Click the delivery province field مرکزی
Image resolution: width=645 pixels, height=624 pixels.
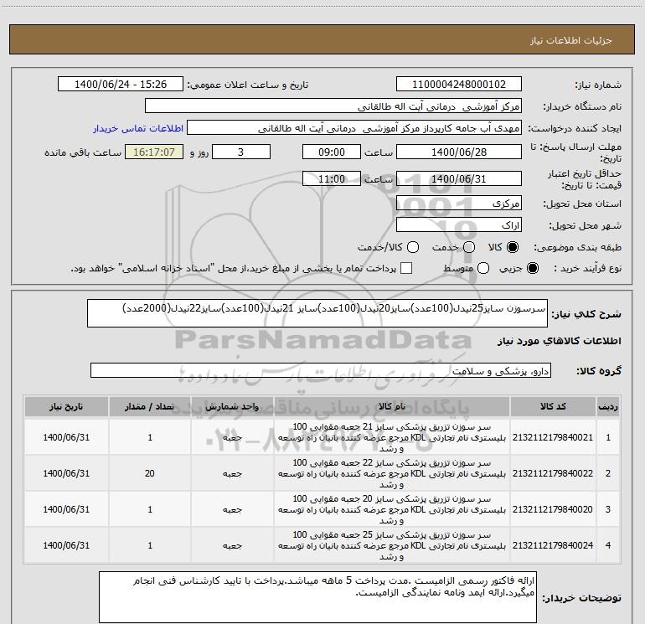pyautogui.click(x=459, y=204)
